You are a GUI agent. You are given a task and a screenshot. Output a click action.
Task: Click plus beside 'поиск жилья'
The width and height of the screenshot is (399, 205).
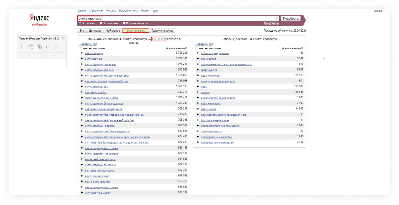pyautogui.click(x=198, y=59)
